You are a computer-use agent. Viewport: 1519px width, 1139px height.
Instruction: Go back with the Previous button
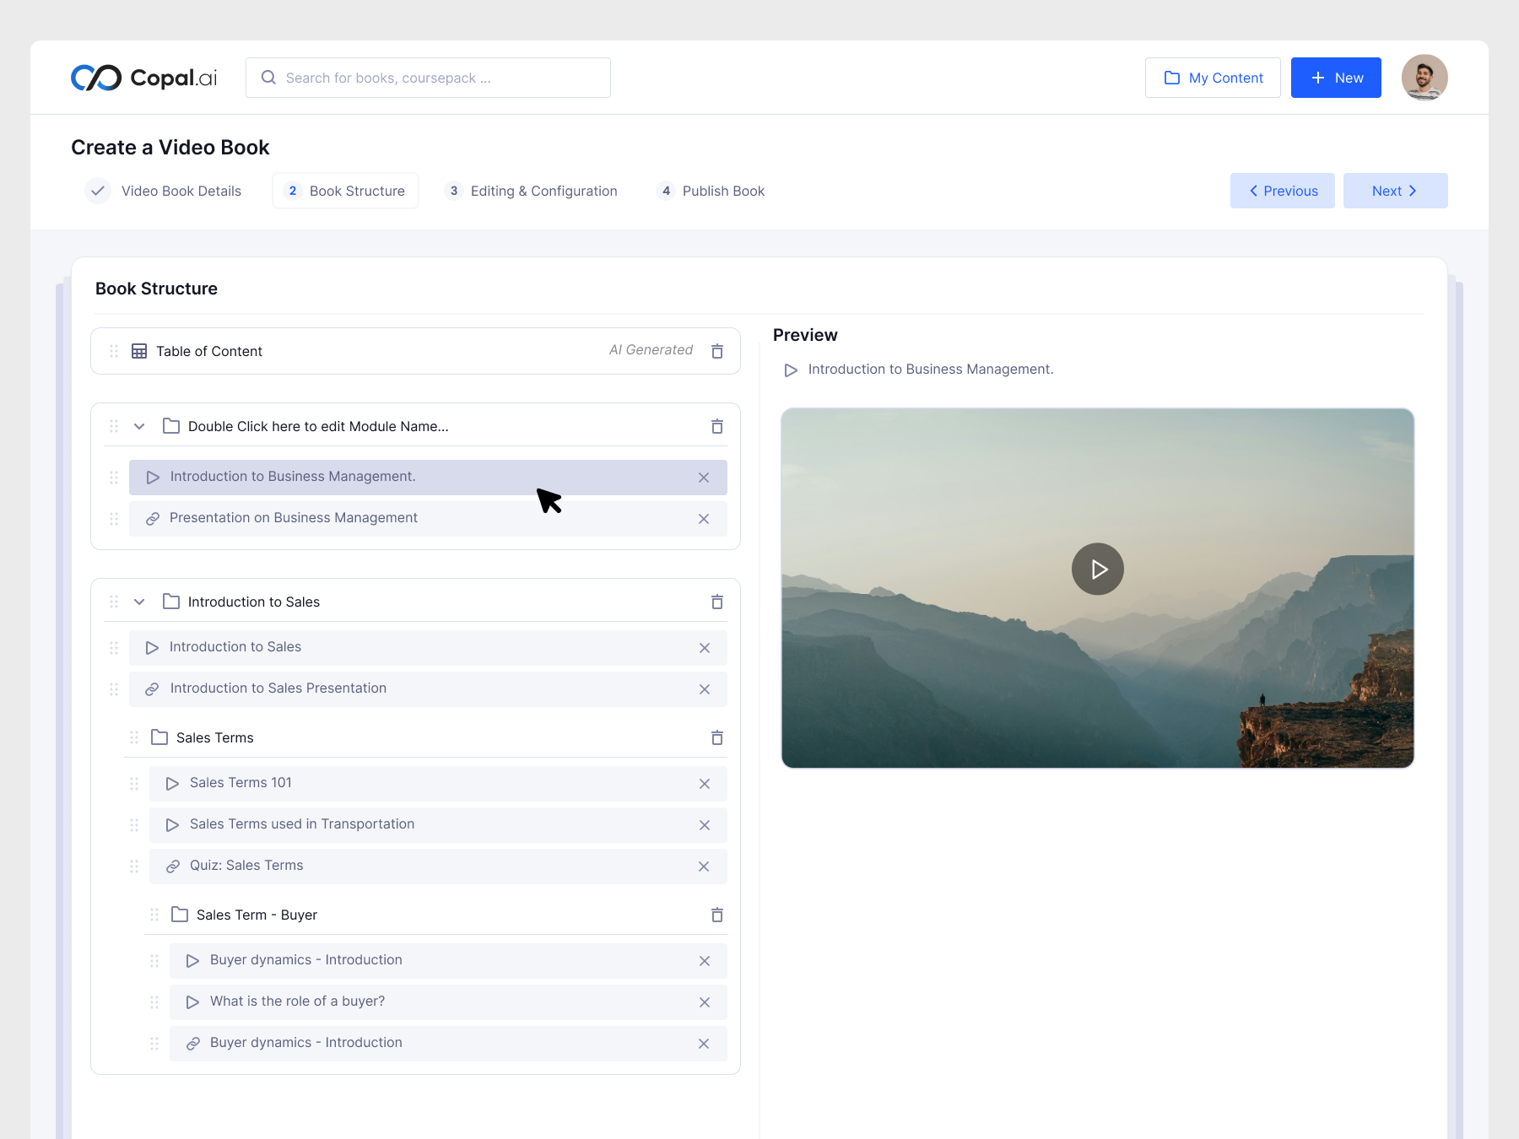pos(1282,191)
